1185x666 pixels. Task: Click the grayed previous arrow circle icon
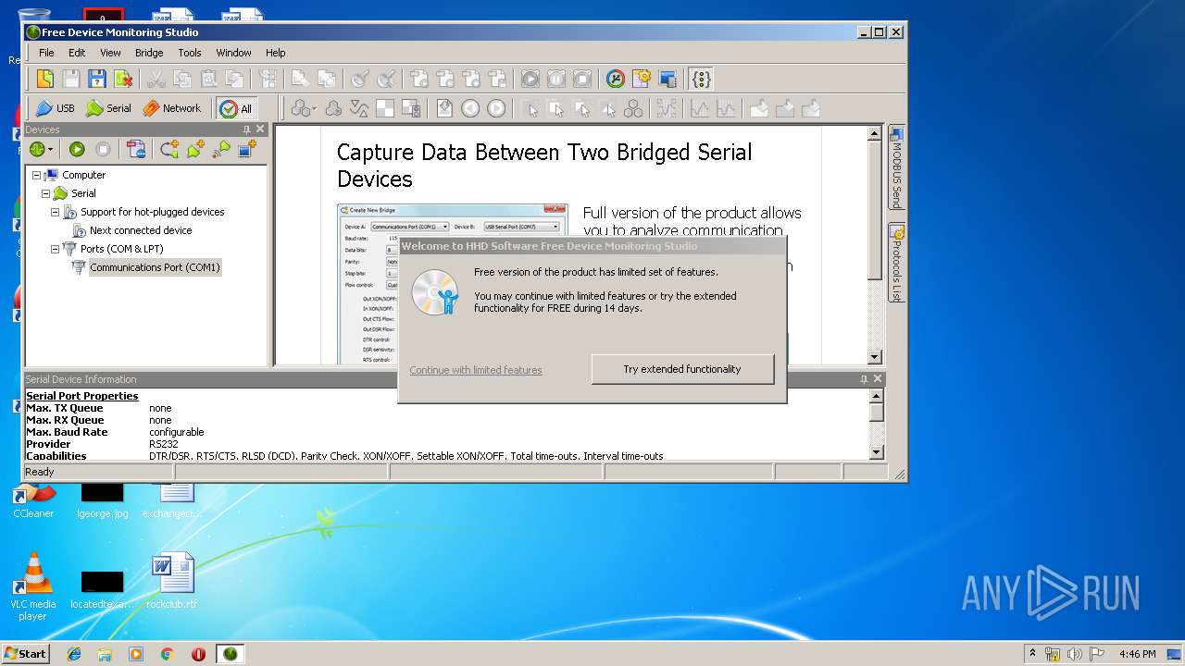[x=470, y=108]
